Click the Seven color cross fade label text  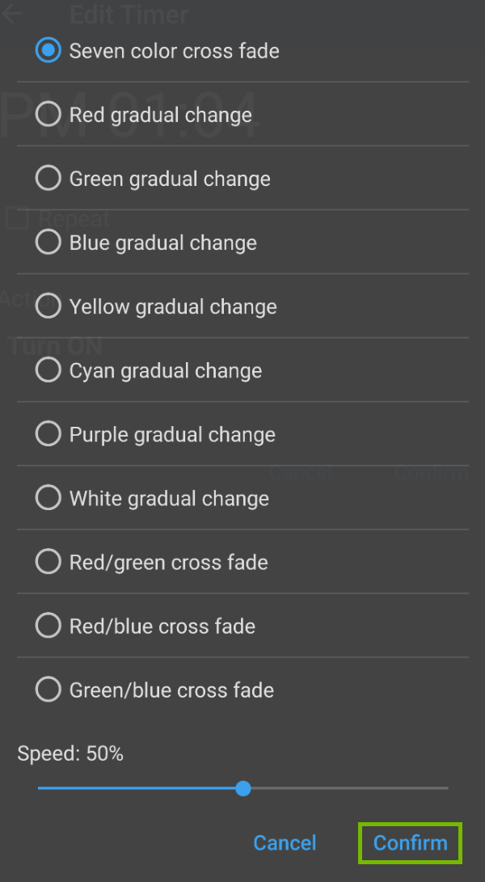(x=174, y=50)
